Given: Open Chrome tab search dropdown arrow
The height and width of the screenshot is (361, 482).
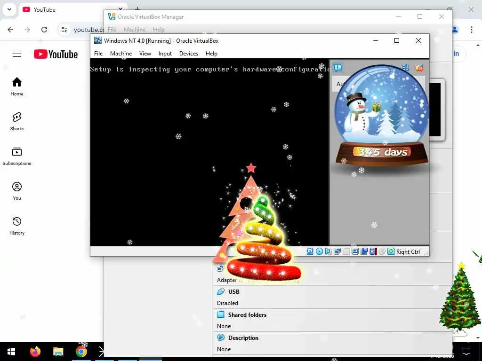Looking at the screenshot, I should pos(9,9).
